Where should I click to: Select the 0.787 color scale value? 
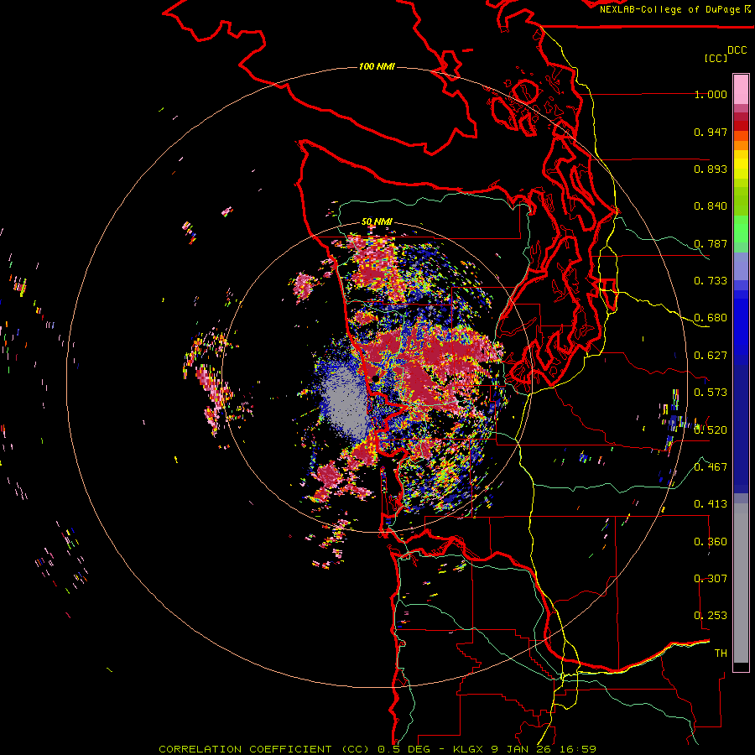click(711, 243)
